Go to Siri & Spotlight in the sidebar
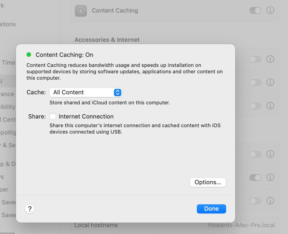Image resolution: width=288 pixels, height=234 pixels. (x=8, y=132)
